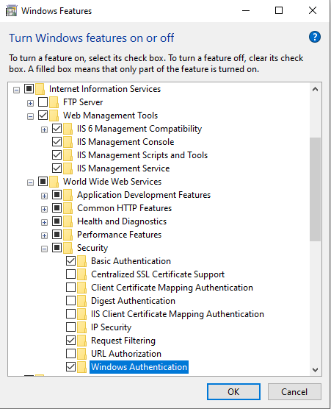This screenshot has height=409, width=331.
Task: Click the IP Security folder icon
Action: (82, 327)
